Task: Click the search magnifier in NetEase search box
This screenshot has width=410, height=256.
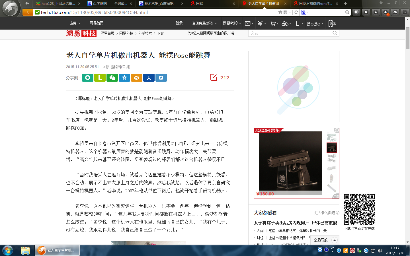Action: click(x=335, y=33)
